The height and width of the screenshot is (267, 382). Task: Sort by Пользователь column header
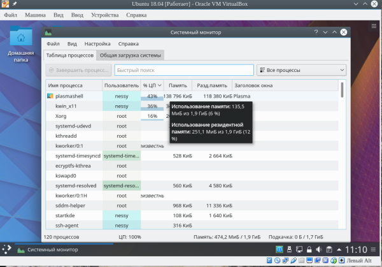click(x=122, y=85)
